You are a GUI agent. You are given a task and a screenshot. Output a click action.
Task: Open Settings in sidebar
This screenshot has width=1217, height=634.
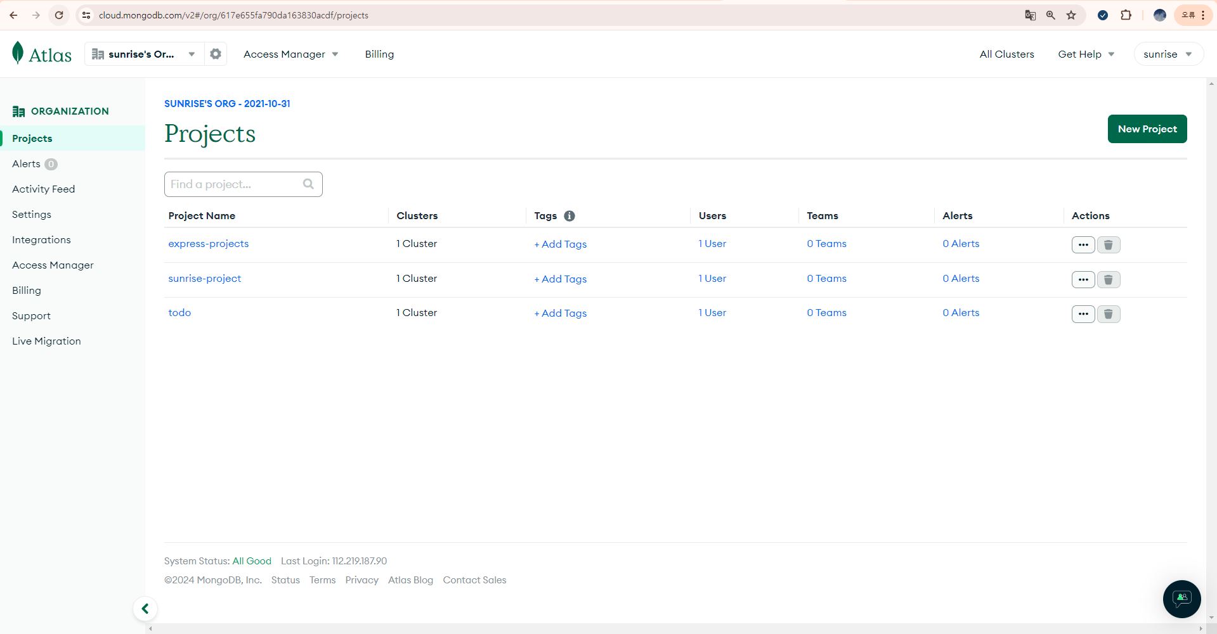click(32, 215)
